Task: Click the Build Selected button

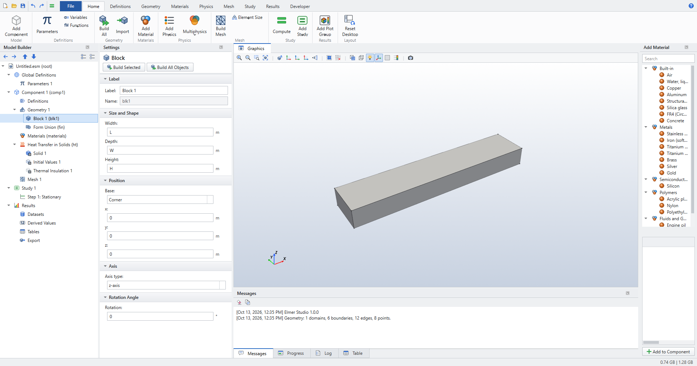Action: tap(124, 67)
